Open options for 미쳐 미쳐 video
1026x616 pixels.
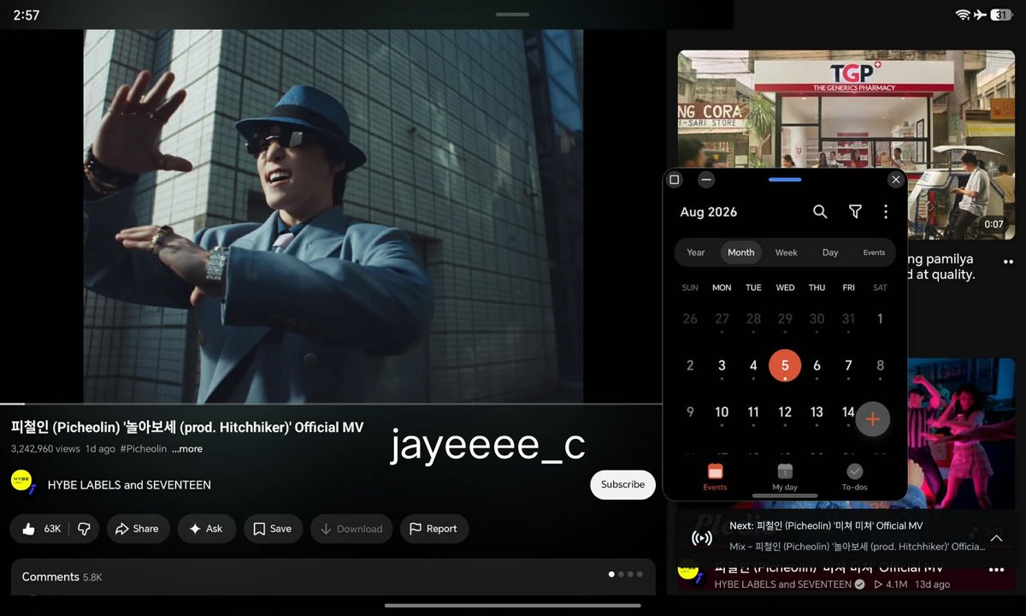coord(996,570)
